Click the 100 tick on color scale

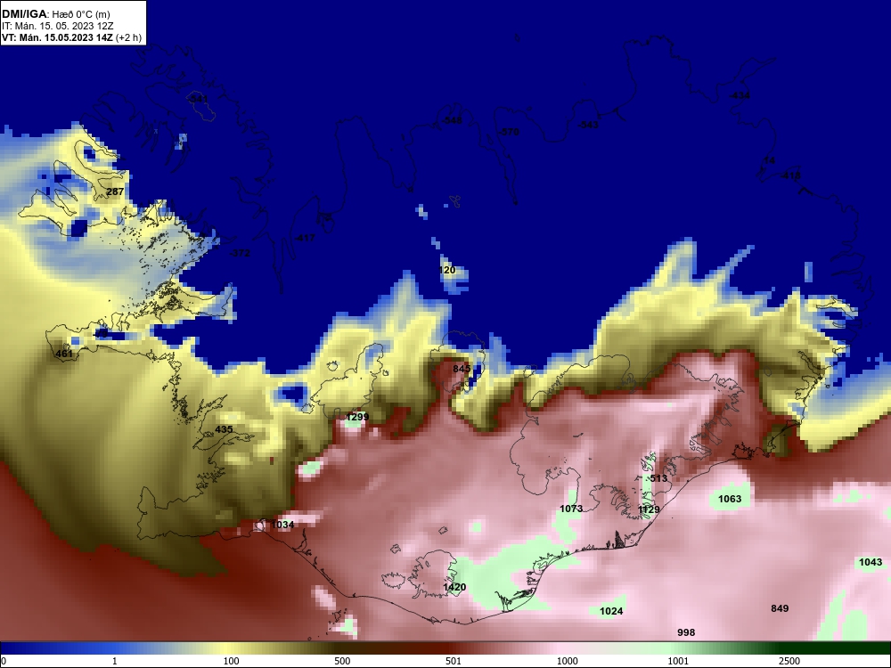pos(232,661)
